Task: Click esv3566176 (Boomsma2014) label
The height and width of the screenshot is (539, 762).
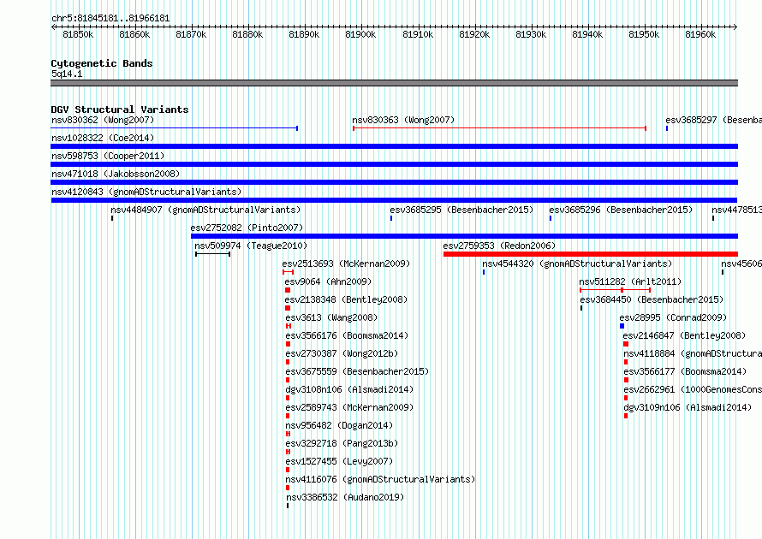Action: point(347,335)
